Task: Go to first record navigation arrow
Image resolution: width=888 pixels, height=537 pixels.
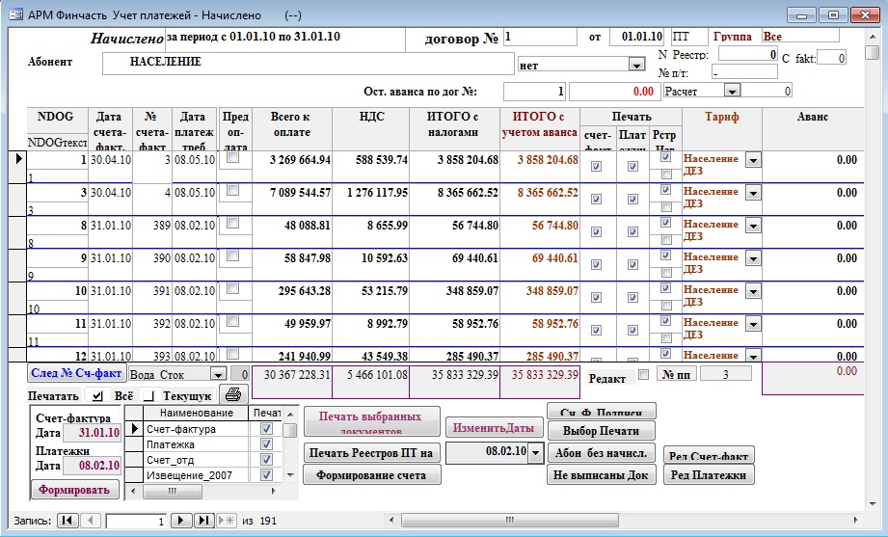Action: coord(68,521)
